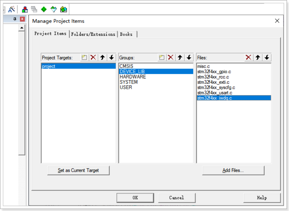This screenshot has height=211, width=289.
Task: Pin the left side panel
Action: [15, 19]
